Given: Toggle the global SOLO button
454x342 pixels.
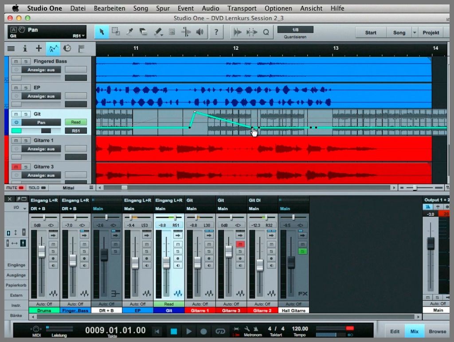Looking at the screenshot, I should click(37, 188).
